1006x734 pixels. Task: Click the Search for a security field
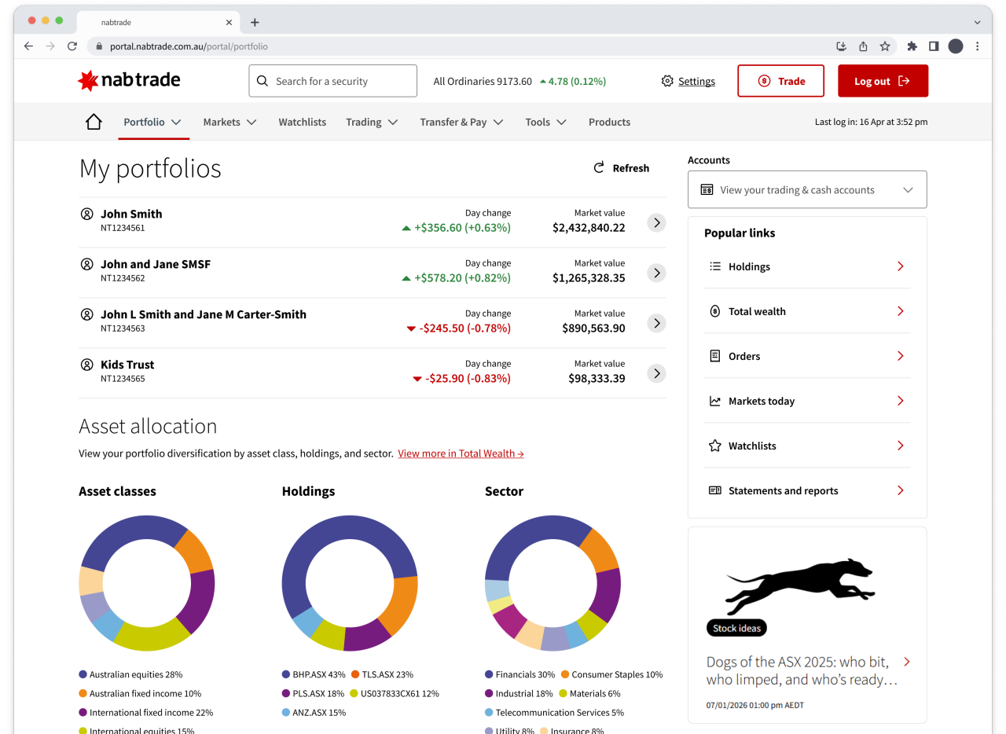(333, 81)
